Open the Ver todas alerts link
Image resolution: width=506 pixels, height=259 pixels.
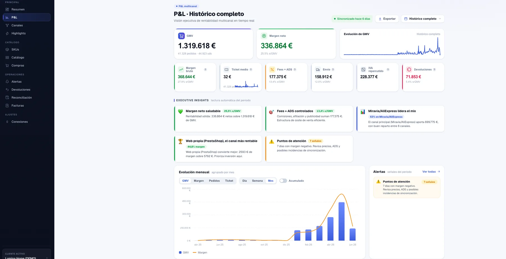431,172
